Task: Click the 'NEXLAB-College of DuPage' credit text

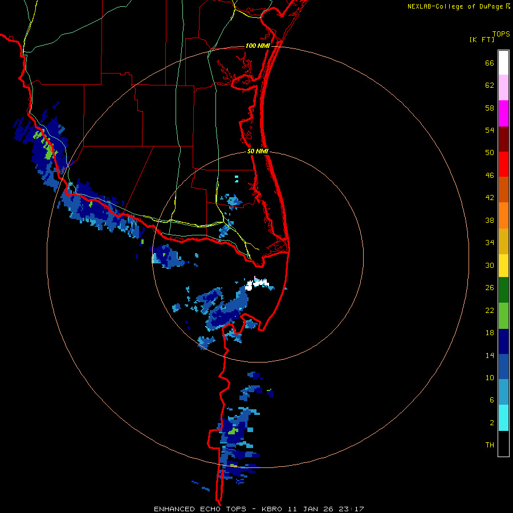Action: 455,6
